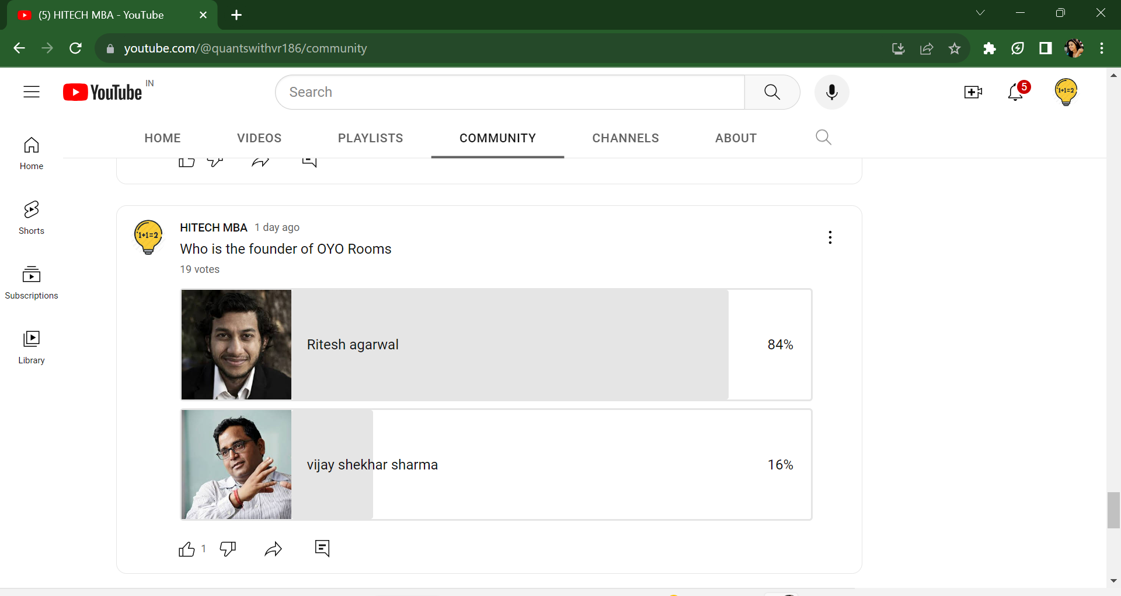Click the YouTube search input field

[x=510, y=92]
